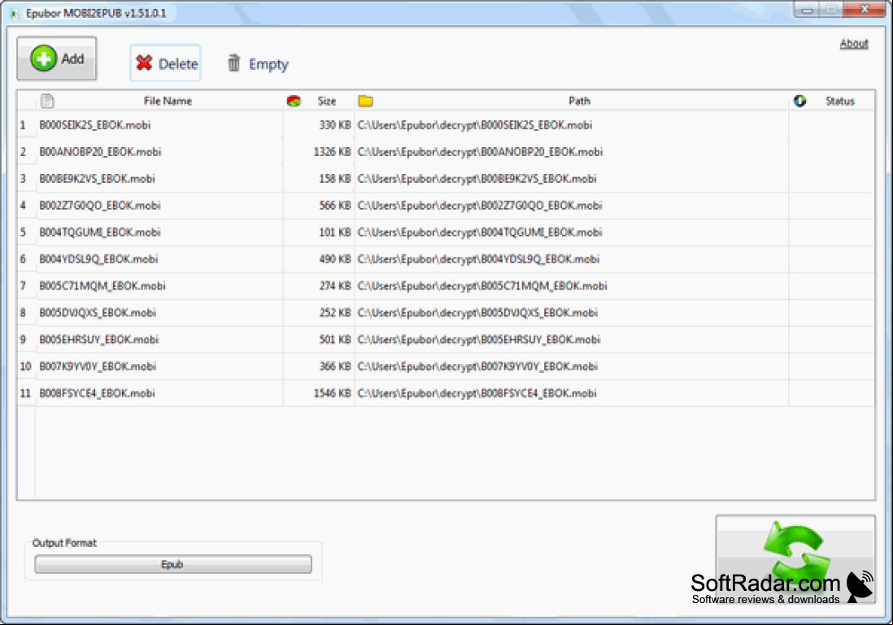Viewport: 893px width, 625px height.
Task: Sort by the File Name column header
Action: point(168,102)
